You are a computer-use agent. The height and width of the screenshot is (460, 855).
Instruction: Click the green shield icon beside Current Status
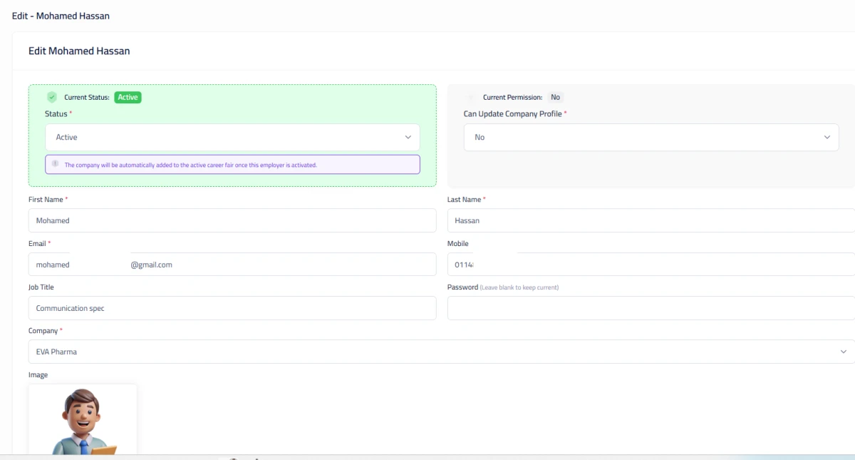click(52, 97)
